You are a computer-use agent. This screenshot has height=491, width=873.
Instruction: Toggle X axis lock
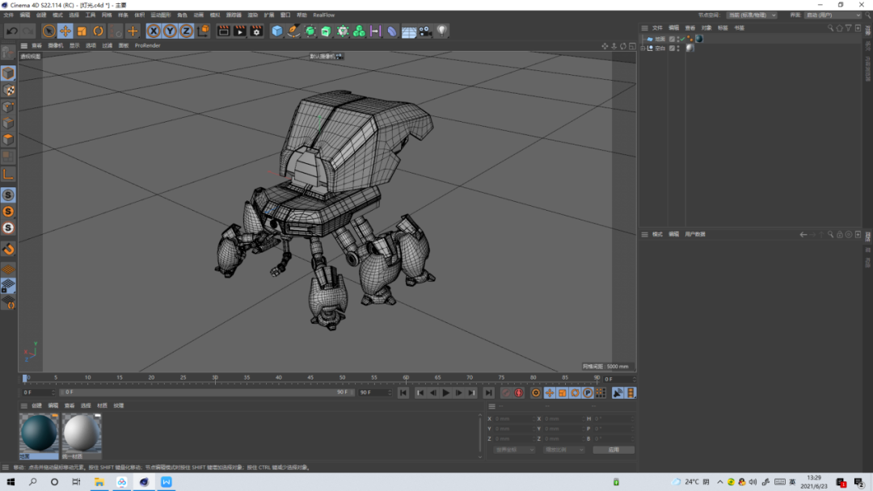(154, 31)
